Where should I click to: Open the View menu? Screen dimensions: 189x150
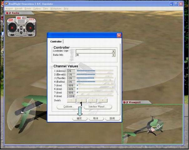click(x=45, y=9)
